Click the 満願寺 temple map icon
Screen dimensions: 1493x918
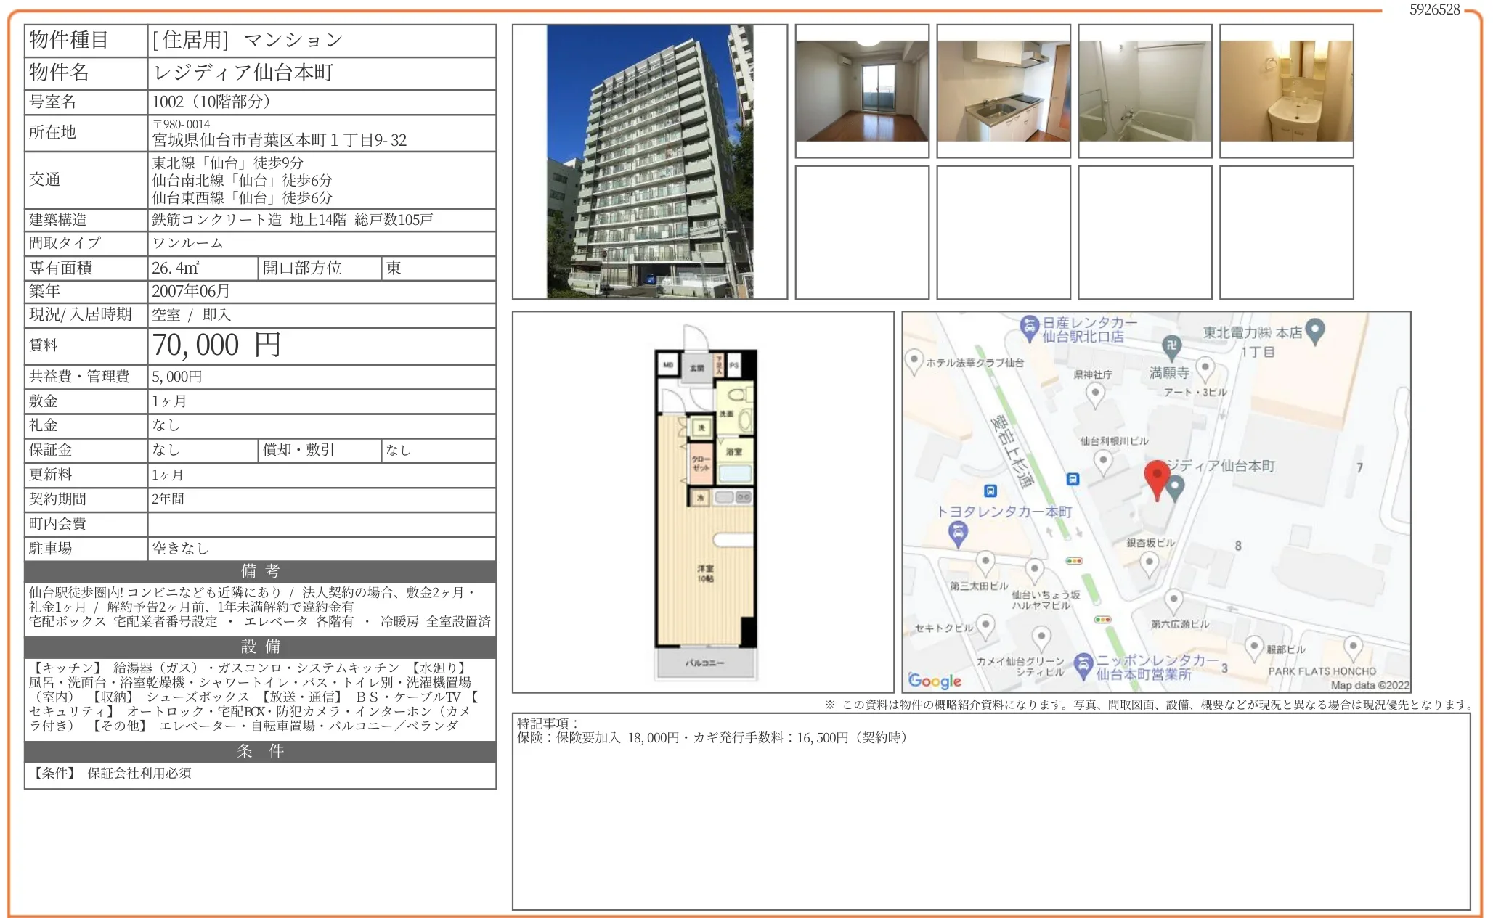pyautogui.click(x=1171, y=348)
